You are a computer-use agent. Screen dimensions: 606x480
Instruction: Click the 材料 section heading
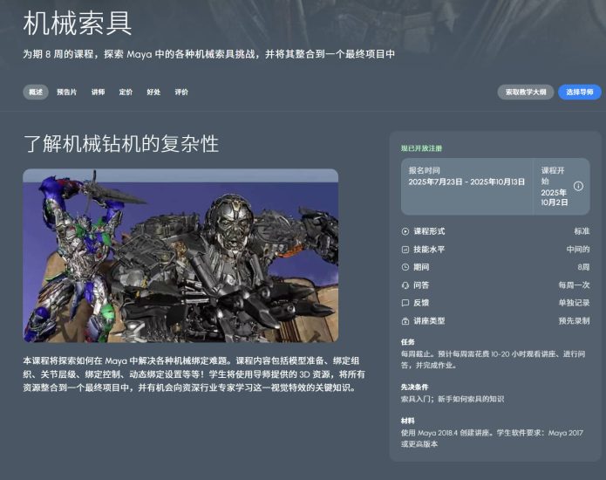(x=408, y=421)
